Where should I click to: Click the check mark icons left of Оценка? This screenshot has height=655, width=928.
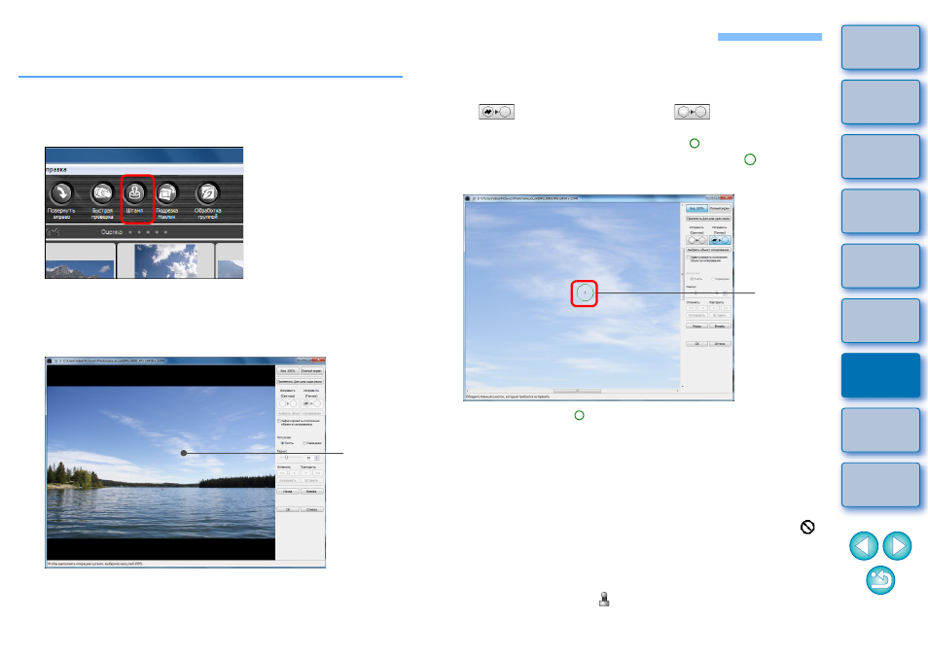point(54,232)
